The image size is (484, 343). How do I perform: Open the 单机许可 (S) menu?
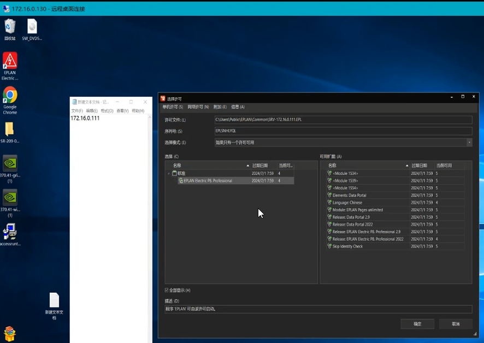coord(173,107)
